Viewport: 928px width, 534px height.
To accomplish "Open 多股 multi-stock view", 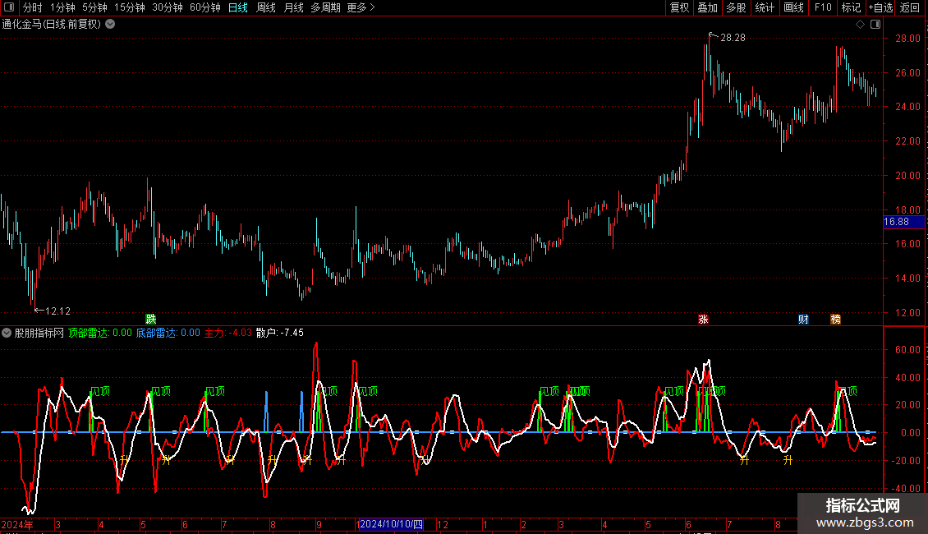I will (x=737, y=7).
